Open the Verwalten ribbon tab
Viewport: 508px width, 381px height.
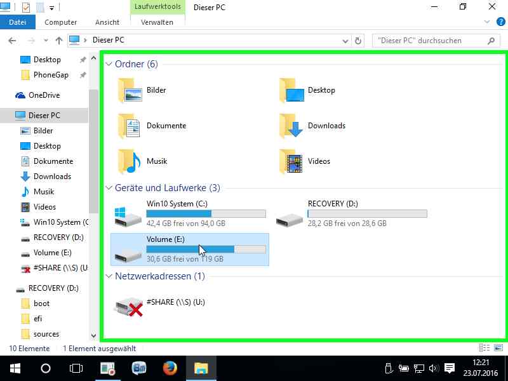pyautogui.click(x=157, y=22)
